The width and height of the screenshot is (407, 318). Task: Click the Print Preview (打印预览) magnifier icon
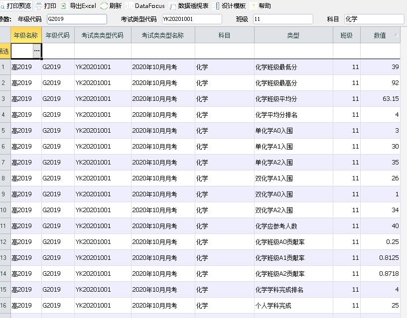coord(2,6)
